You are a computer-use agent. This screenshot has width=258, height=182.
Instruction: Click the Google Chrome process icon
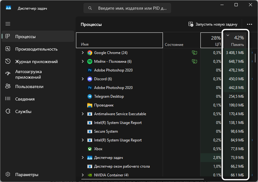click(90, 53)
